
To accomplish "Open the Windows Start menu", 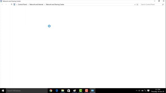I will [x=3, y=91].
